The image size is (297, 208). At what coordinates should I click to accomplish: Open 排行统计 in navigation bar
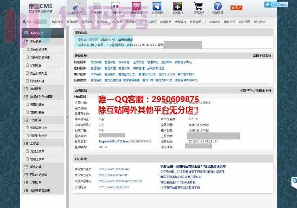point(229,22)
